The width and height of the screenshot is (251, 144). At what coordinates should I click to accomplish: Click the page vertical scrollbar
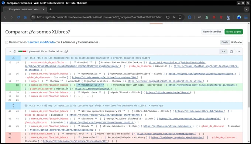248,75
